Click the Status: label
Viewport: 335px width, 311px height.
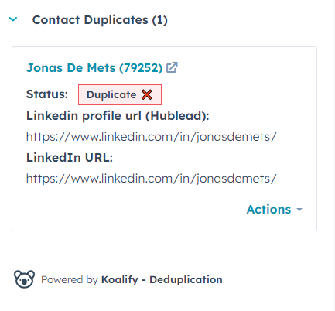click(x=47, y=94)
